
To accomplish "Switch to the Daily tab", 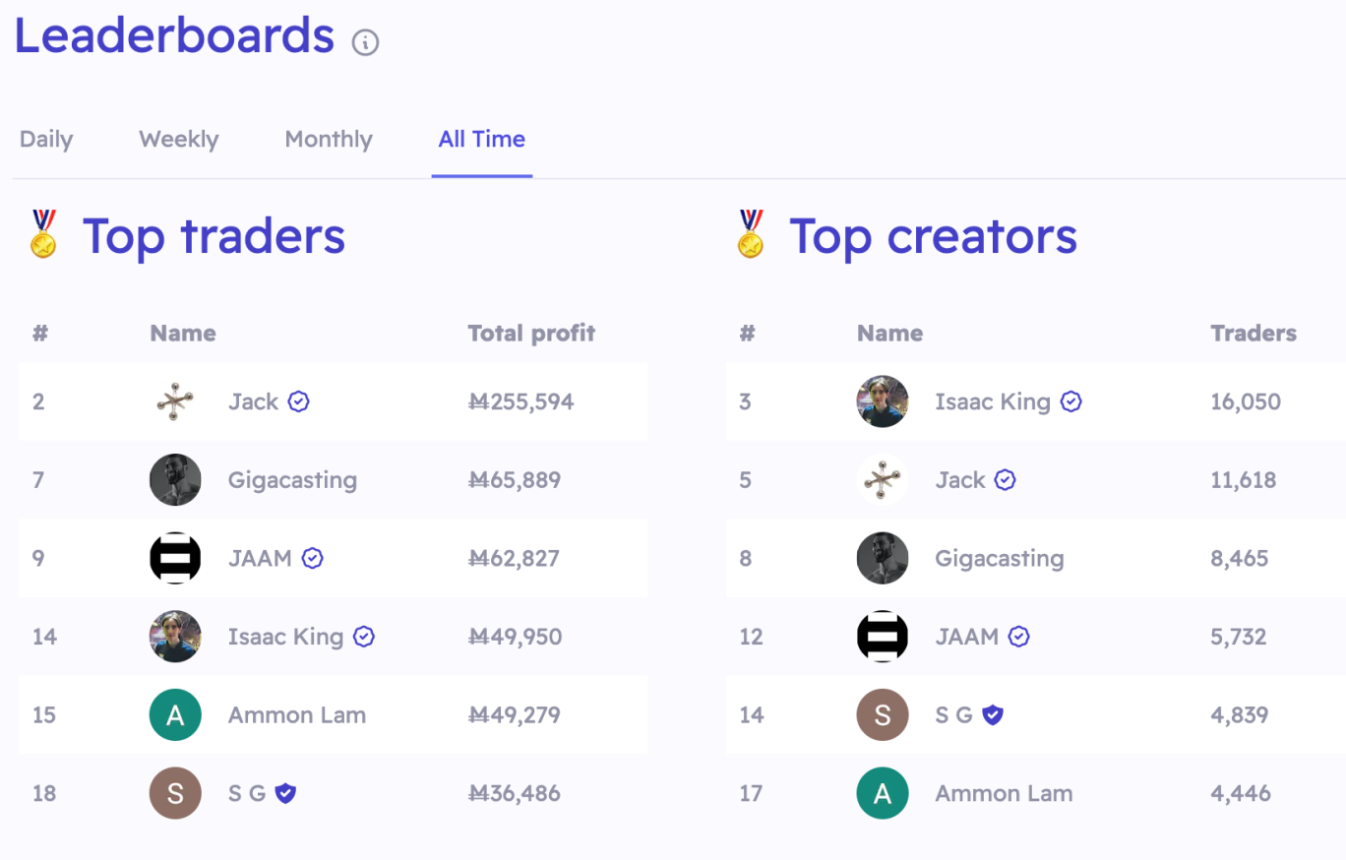I will click(46, 140).
